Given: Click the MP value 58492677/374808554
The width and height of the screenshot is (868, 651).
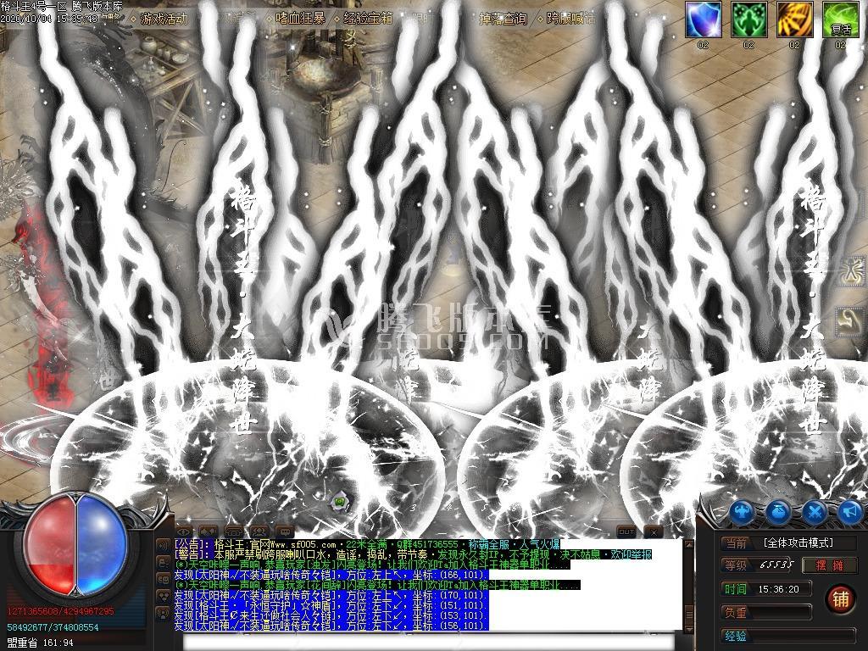Looking at the screenshot, I should pyautogui.click(x=53, y=627).
